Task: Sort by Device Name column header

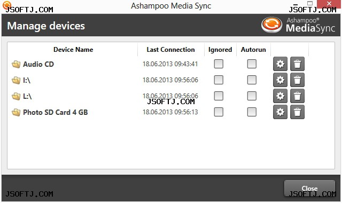Action: 73,50
